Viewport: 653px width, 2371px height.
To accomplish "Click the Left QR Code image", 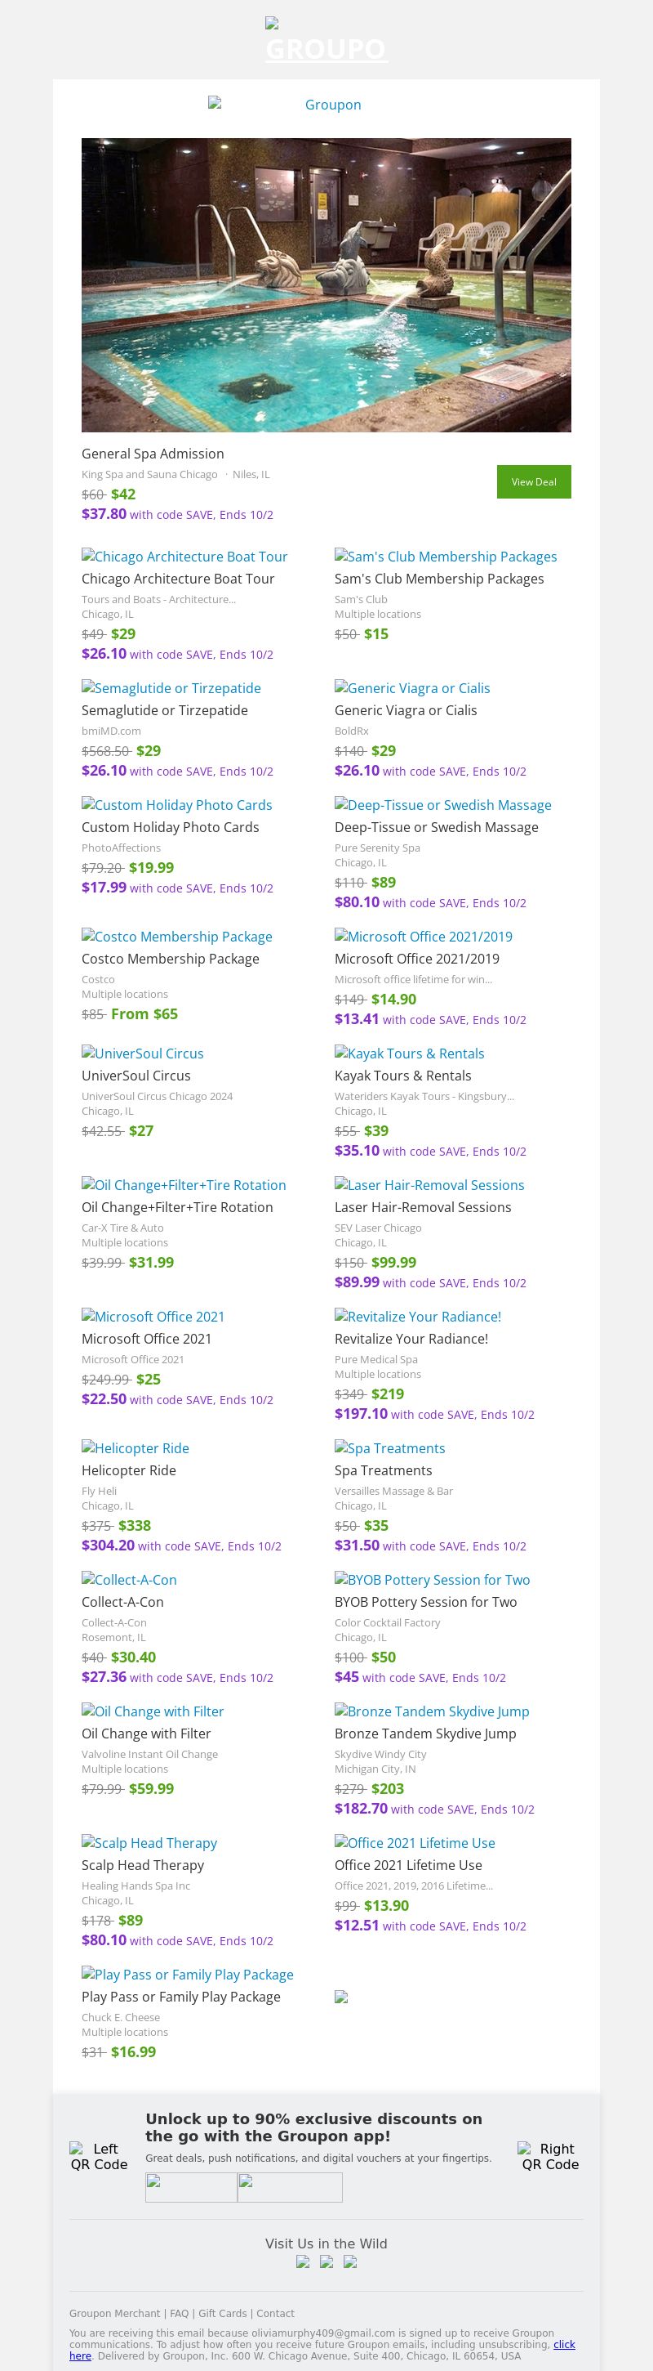I will [99, 2155].
